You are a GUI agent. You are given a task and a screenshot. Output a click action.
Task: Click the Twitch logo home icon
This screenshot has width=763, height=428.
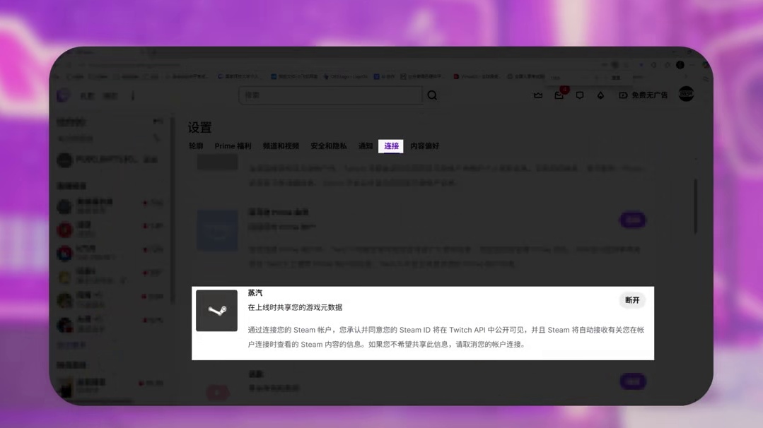tap(64, 95)
